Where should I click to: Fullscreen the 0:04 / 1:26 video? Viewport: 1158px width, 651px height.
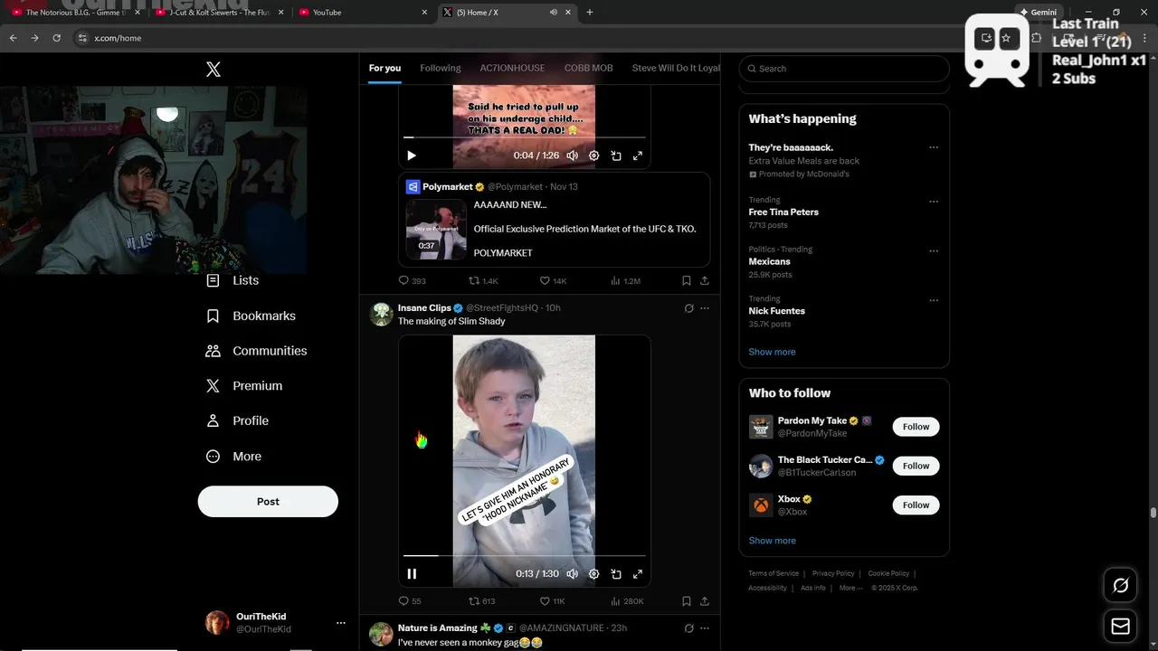[x=638, y=156]
